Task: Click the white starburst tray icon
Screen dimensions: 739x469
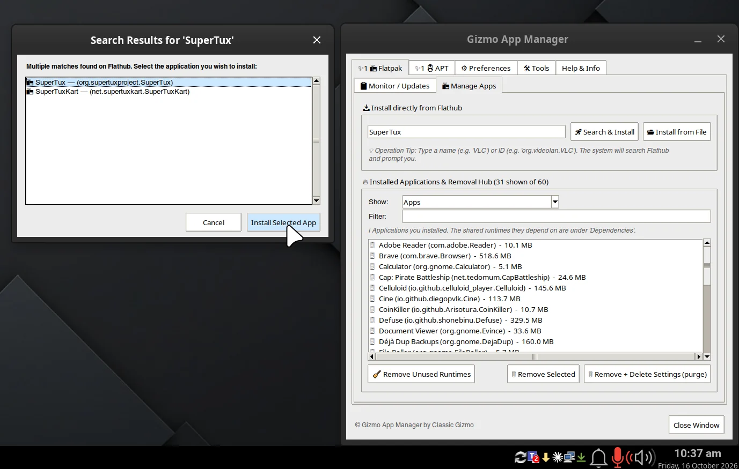Action: point(558,457)
